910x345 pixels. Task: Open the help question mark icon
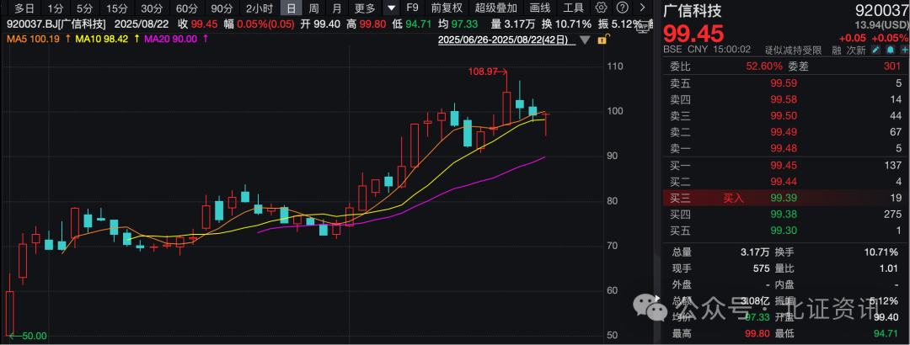click(x=622, y=8)
